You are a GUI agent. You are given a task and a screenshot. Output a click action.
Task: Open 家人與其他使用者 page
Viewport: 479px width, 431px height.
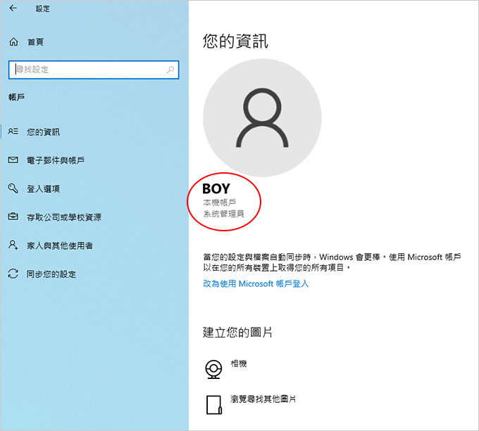tap(60, 245)
